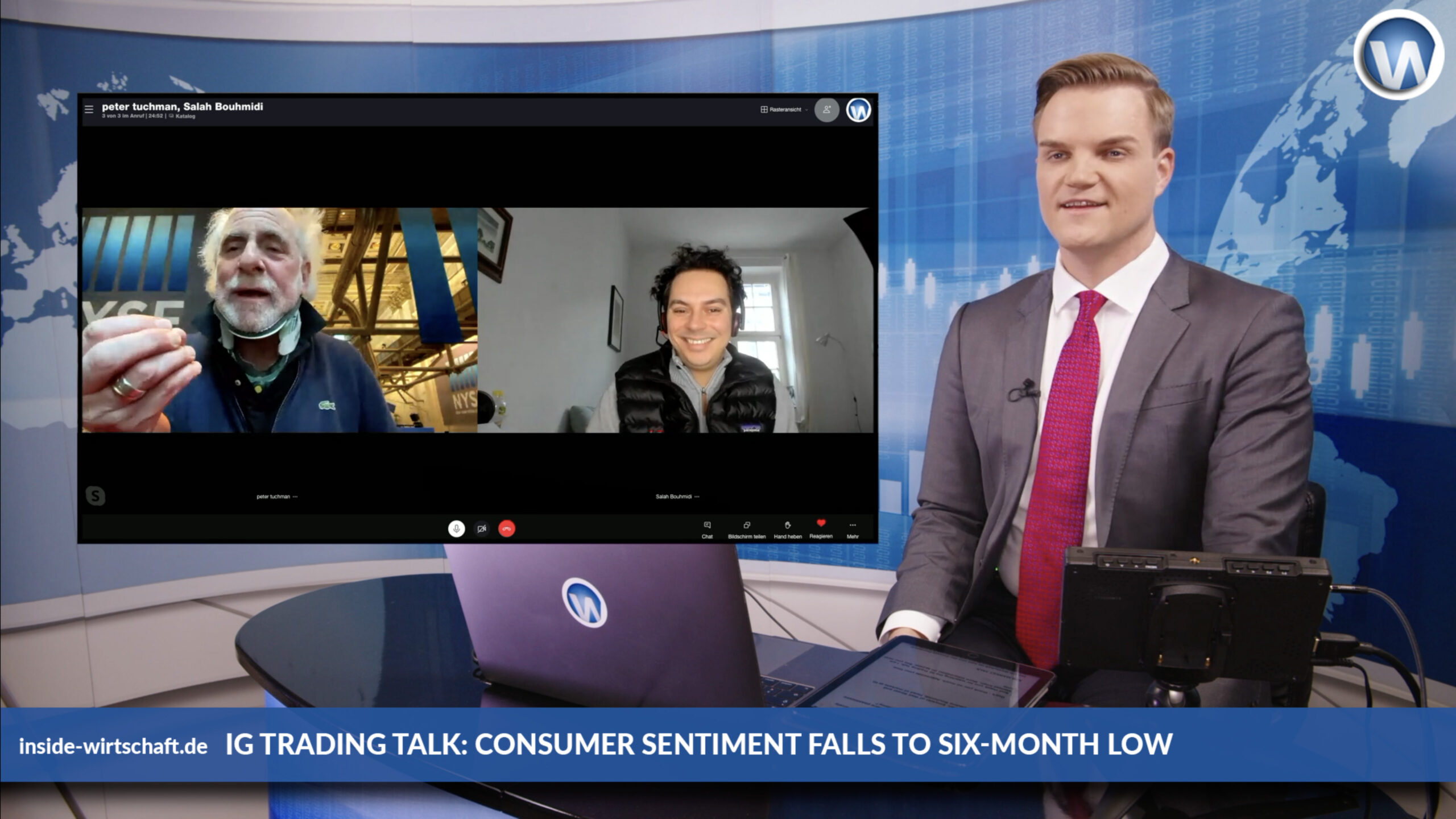Toggle the microphone mute button
This screenshot has height=819, width=1456.
456,529
